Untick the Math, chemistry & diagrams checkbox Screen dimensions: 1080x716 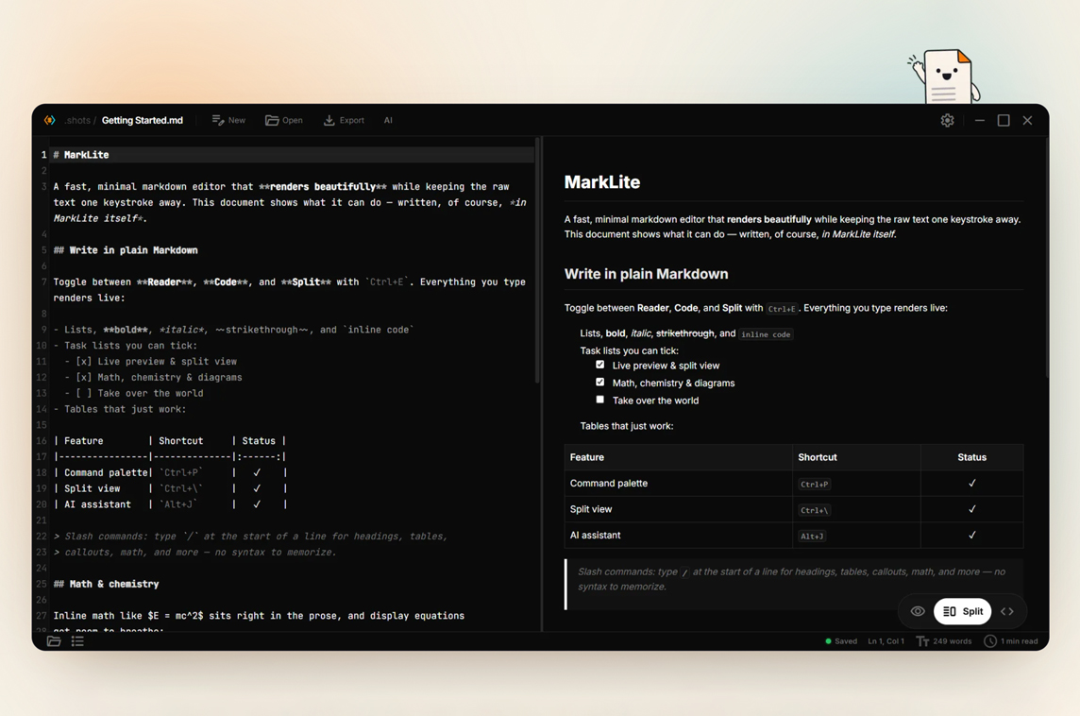pos(599,382)
